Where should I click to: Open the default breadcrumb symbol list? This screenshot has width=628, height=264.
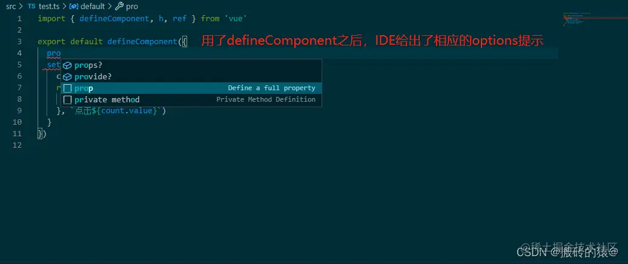pos(93,7)
